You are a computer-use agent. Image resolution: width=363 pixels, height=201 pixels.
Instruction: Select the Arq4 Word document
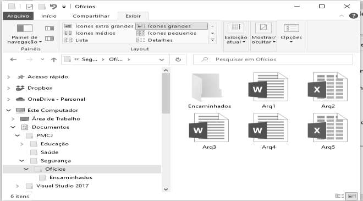[268, 128]
